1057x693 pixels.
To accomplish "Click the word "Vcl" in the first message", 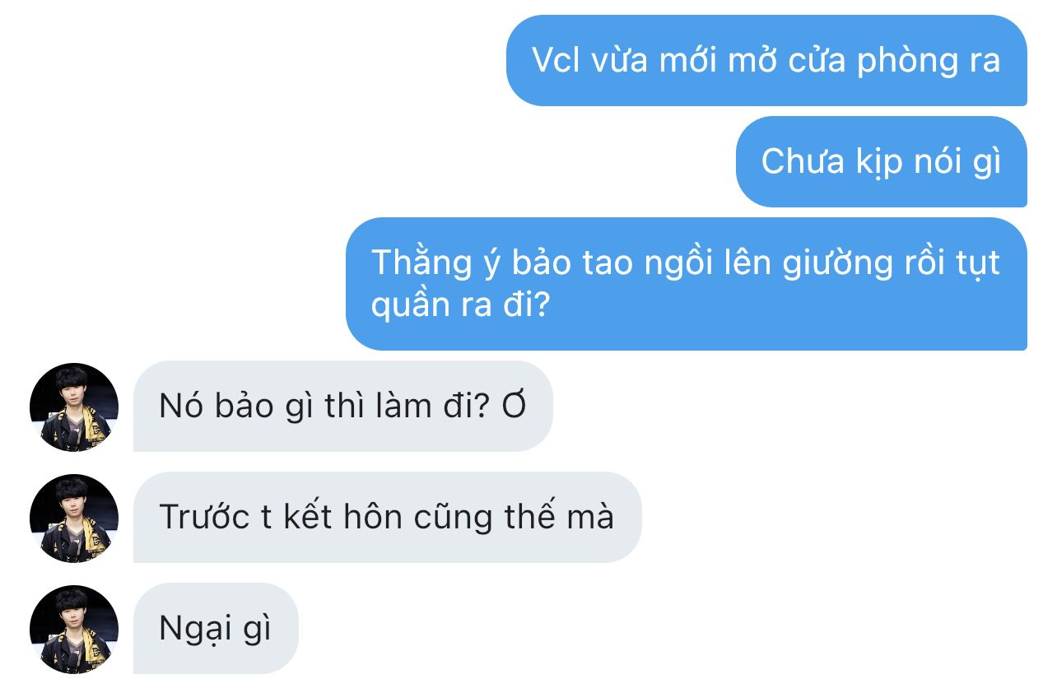I will click(x=557, y=61).
